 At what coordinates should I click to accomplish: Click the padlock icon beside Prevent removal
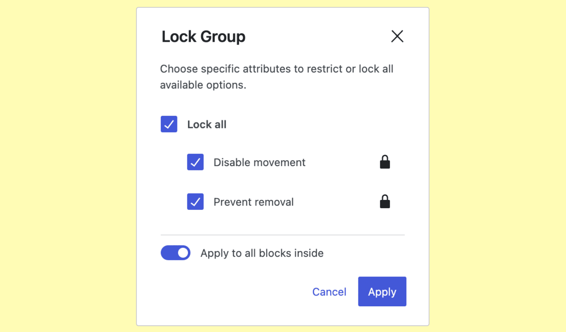[385, 202]
